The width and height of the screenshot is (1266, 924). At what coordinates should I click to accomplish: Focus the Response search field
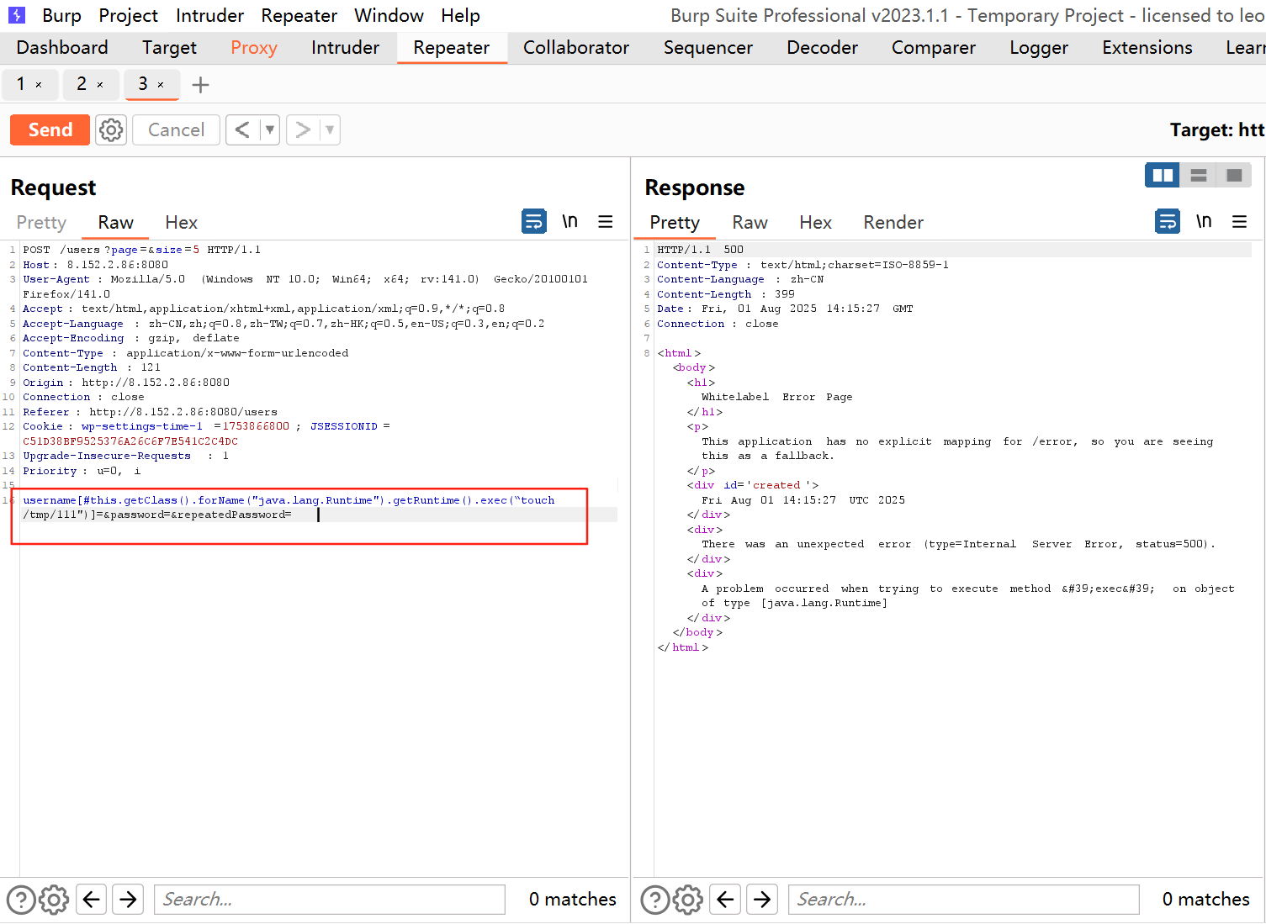tap(963, 900)
